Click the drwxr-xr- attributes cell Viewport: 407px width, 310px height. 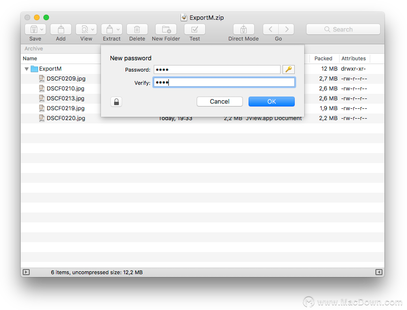[x=353, y=69]
